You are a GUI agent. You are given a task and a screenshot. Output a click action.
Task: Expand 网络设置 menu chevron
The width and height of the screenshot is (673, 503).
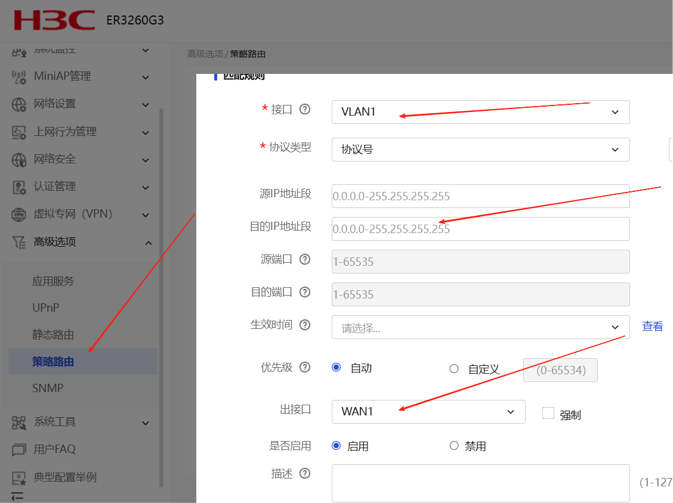point(146,105)
